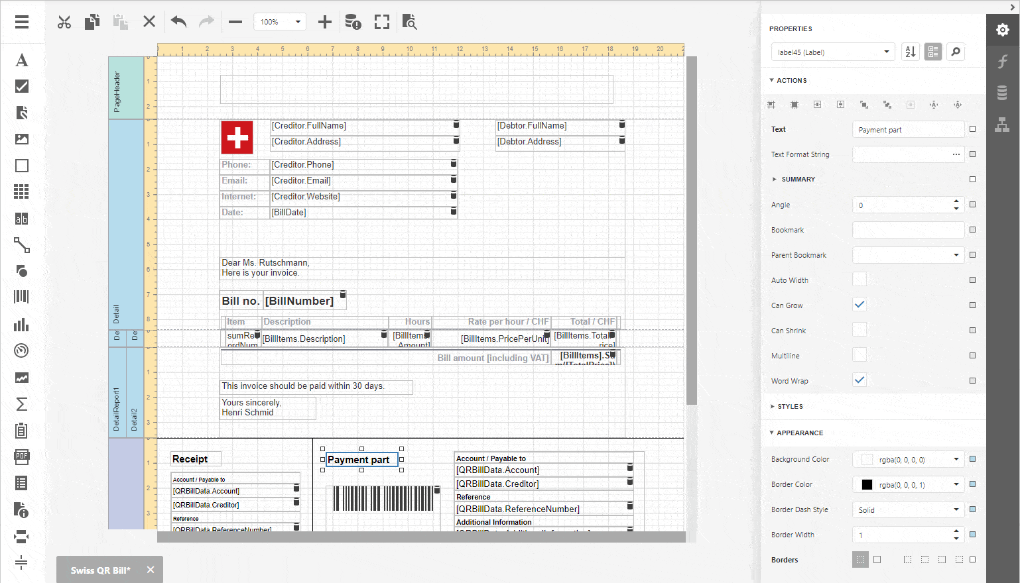
Task: Open the Background Color dropdown arrow
Action: 956,459
